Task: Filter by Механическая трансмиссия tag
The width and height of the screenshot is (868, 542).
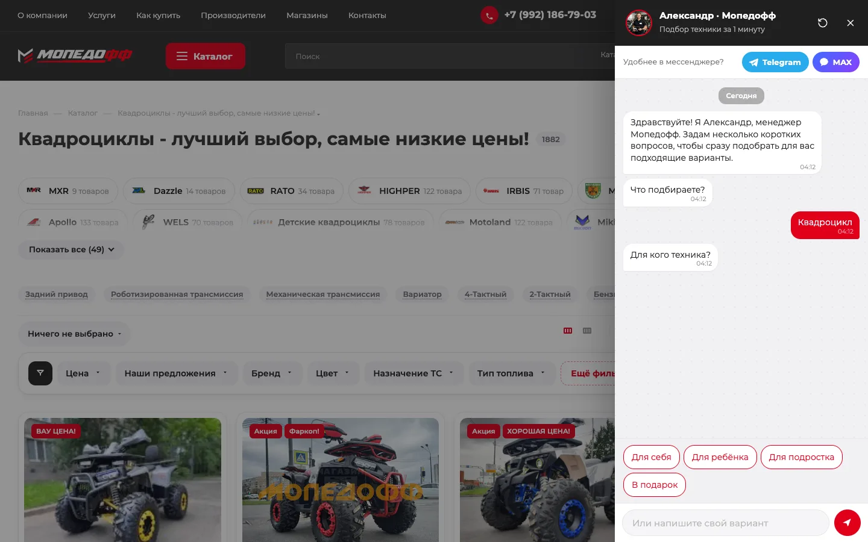Action: point(323,294)
